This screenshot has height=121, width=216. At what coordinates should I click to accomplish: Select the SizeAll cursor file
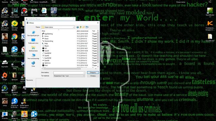point(46,51)
